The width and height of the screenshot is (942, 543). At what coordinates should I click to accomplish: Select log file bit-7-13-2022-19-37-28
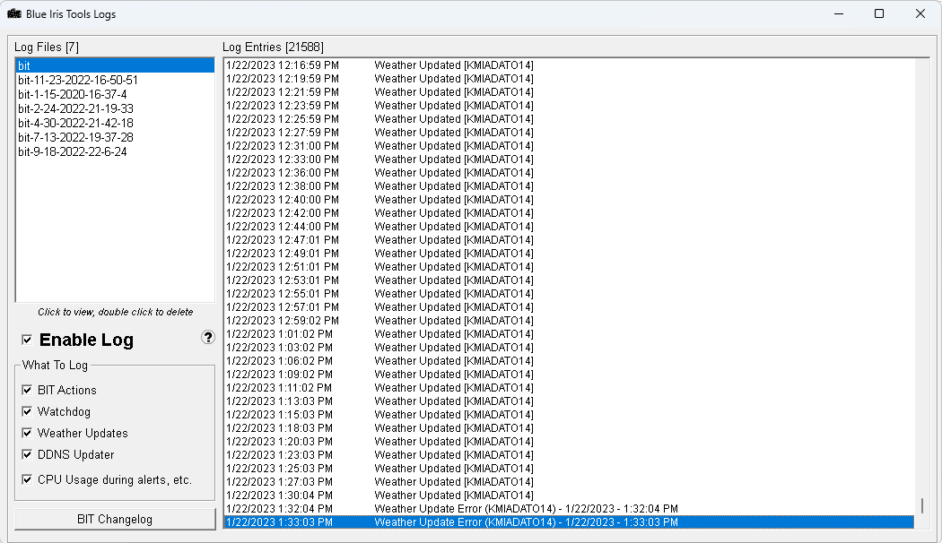[x=115, y=137]
